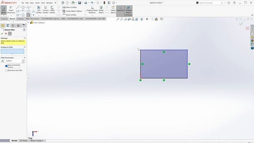Screen dimensions: 254x143
Task: Switch to the 3D Views tab
Action: point(24,141)
